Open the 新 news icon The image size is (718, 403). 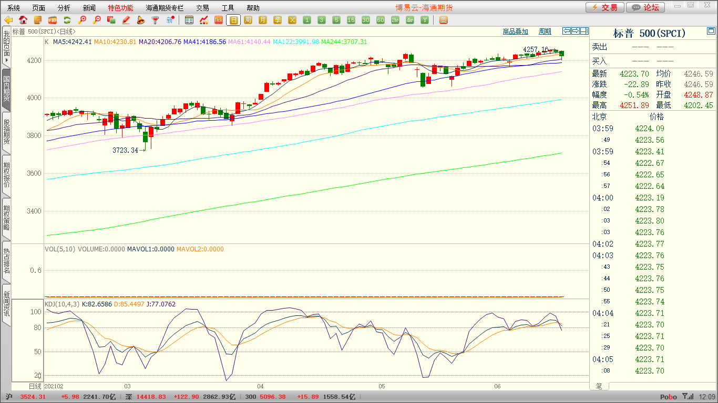(x=170, y=20)
